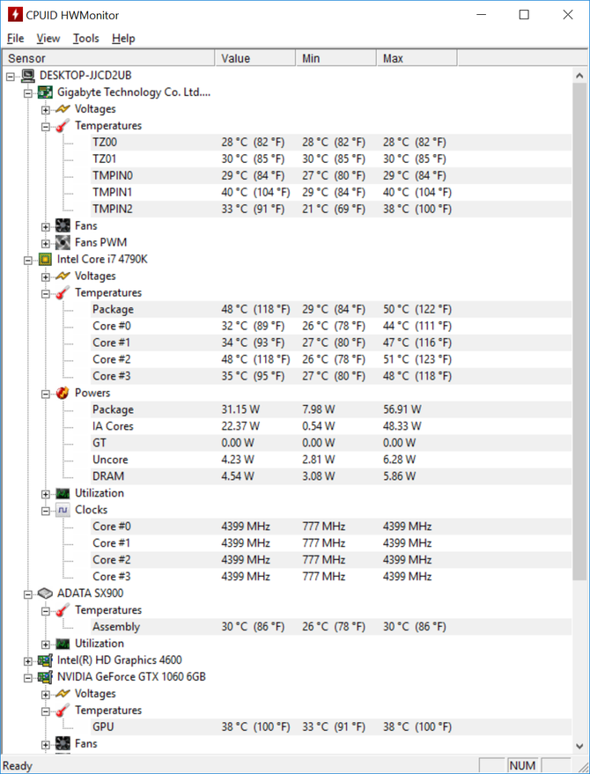Select the IA Cores power row
Image resolution: width=590 pixels, height=774 pixels.
click(331, 426)
